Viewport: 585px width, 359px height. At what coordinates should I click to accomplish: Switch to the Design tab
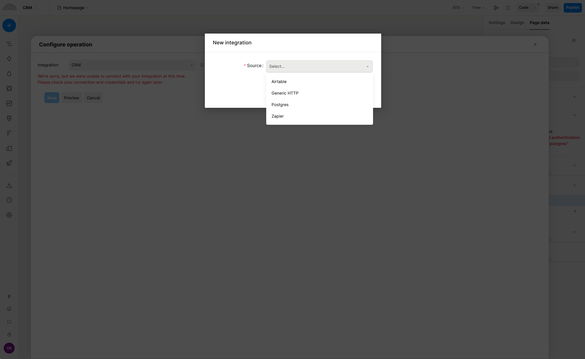(x=517, y=23)
